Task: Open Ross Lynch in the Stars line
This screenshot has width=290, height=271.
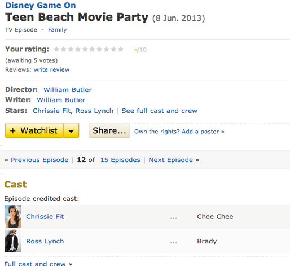Action: [94, 111]
